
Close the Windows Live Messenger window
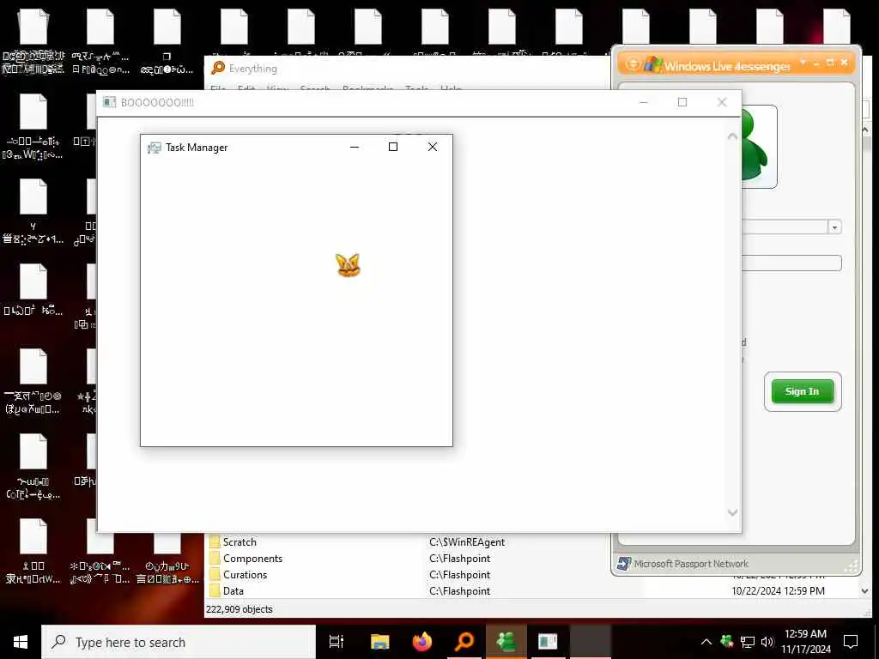pyautogui.click(x=845, y=62)
